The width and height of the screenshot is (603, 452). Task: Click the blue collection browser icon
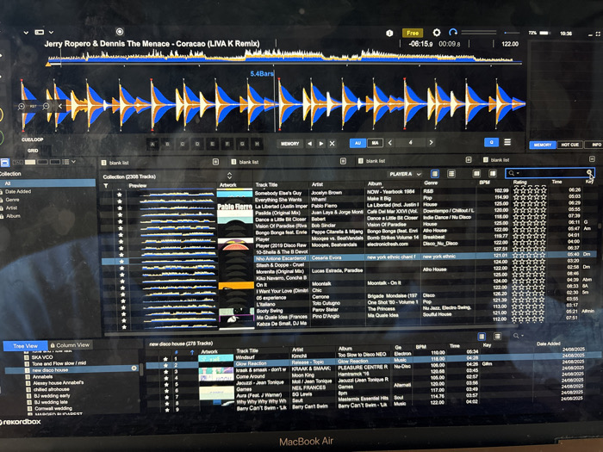(4, 163)
